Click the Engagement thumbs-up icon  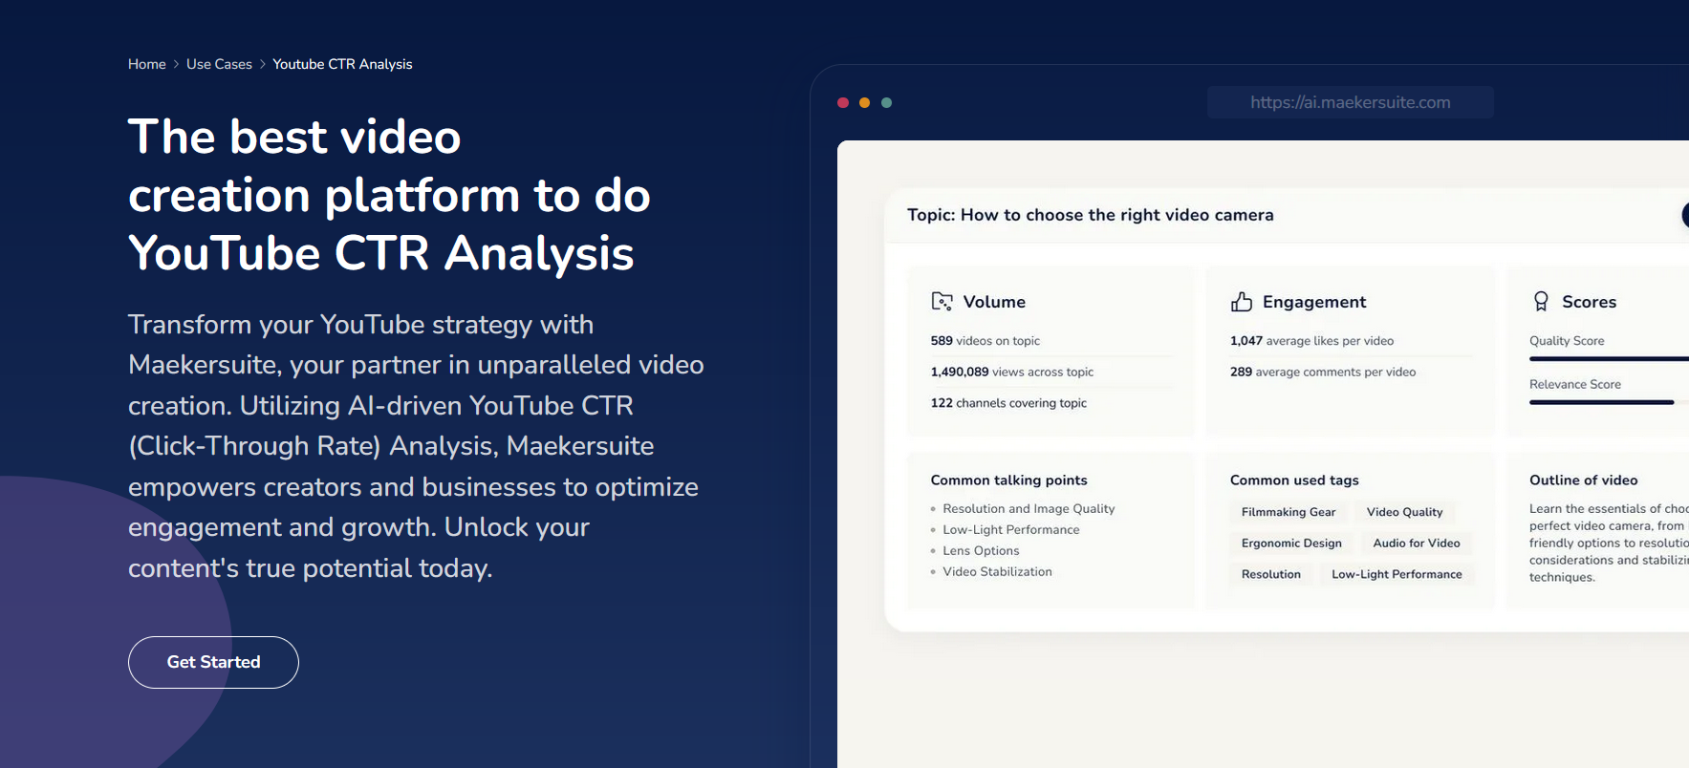click(1241, 302)
